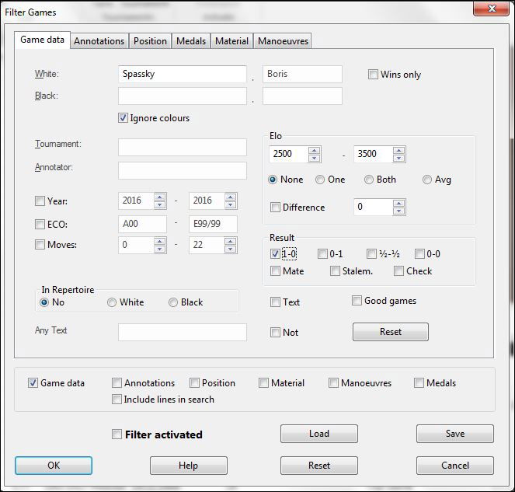Viewport: 515px width, 492px height.
Task: Select the Both Elo radio button
Action: 369,180
